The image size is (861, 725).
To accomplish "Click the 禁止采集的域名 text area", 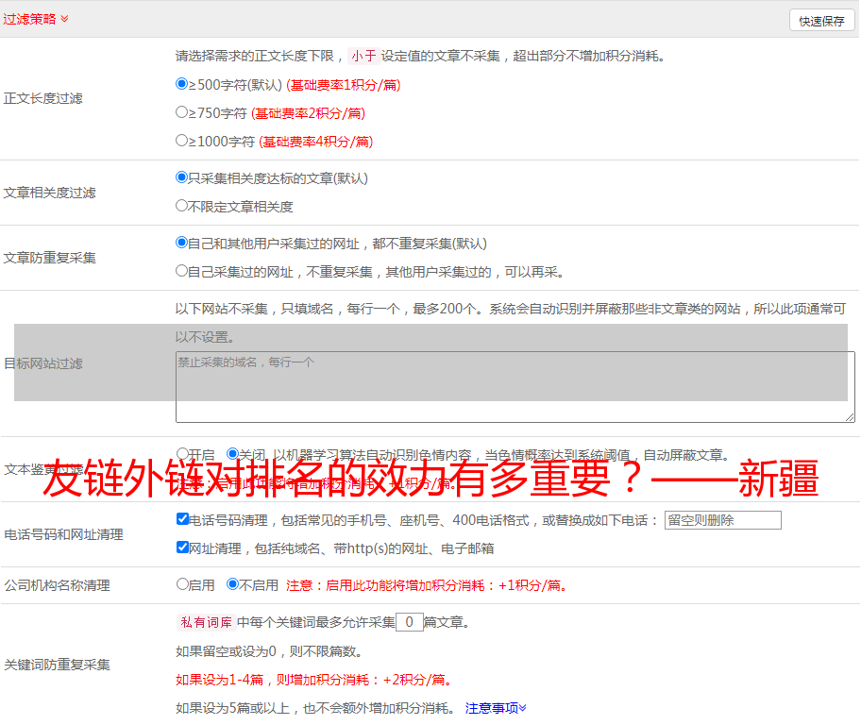I will pos(515,387).
